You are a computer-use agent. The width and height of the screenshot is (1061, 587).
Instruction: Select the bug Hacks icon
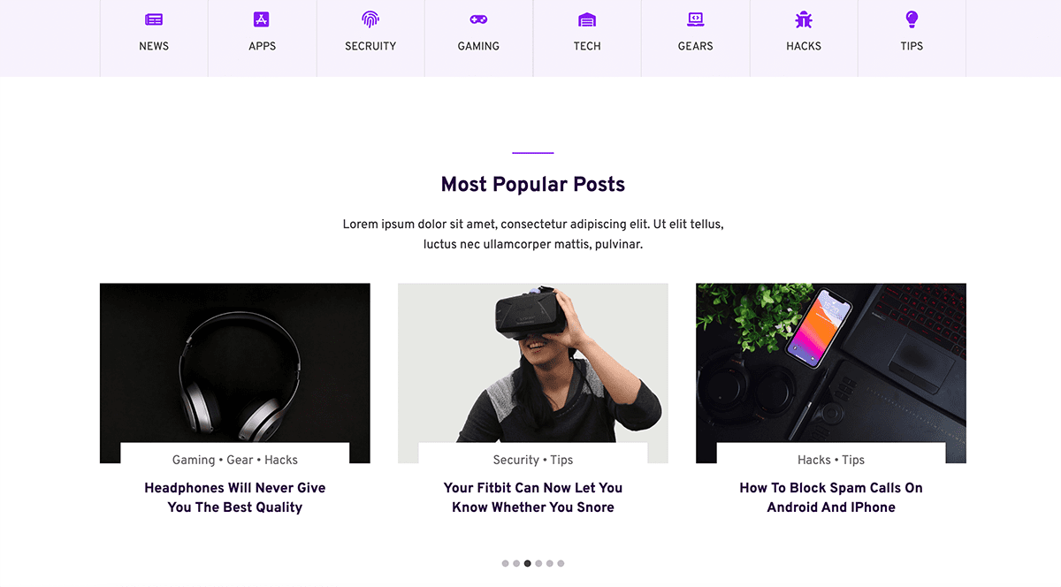click(x=804, y=19)
